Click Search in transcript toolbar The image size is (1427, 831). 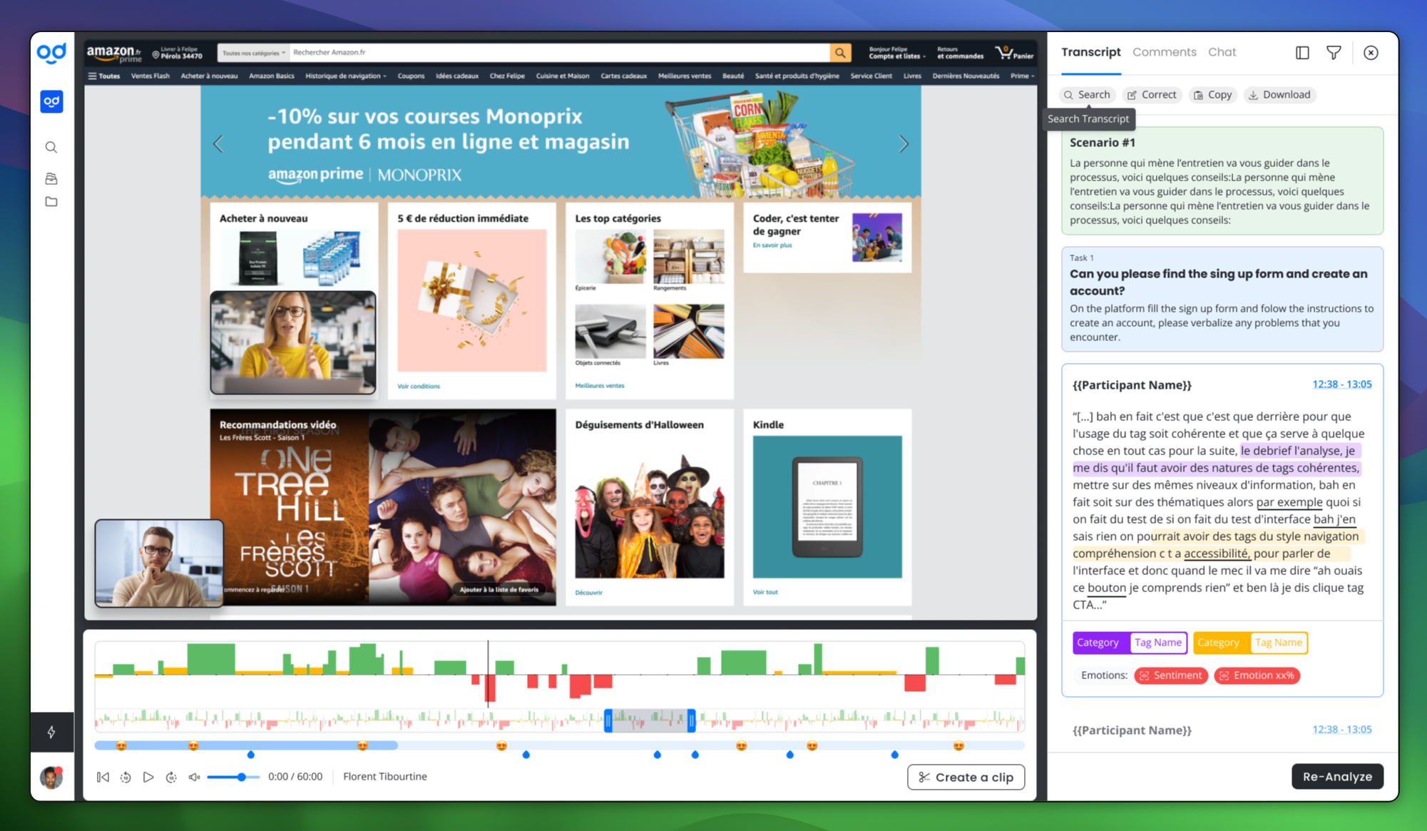1087,95
